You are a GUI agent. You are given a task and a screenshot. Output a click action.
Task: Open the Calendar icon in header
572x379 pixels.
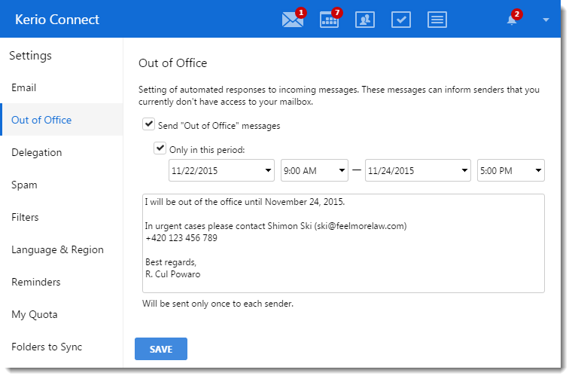point(329,20)
